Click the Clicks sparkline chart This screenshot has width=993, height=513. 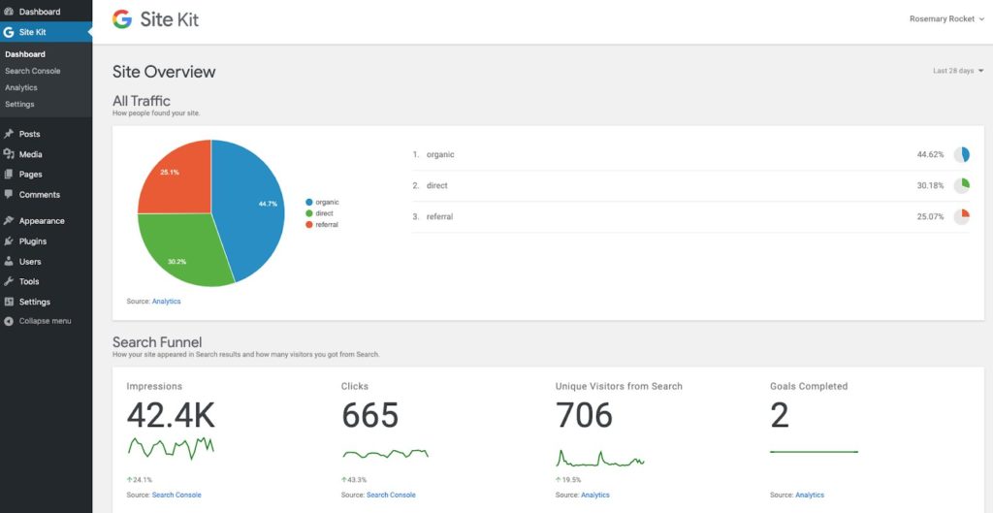(386, 454)
